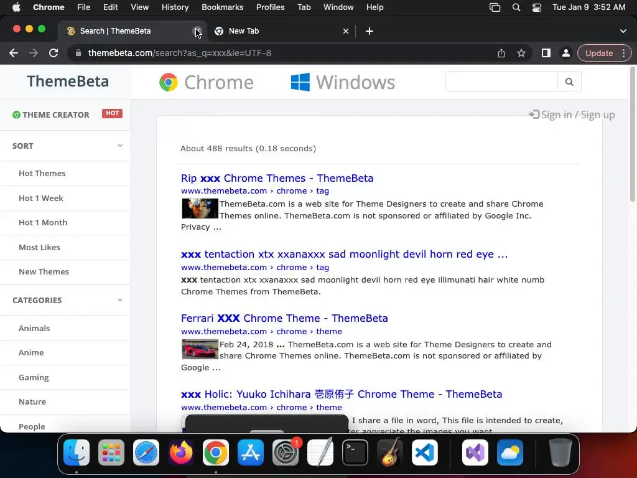
Task: Open the People category
Action: coord(32,426)
